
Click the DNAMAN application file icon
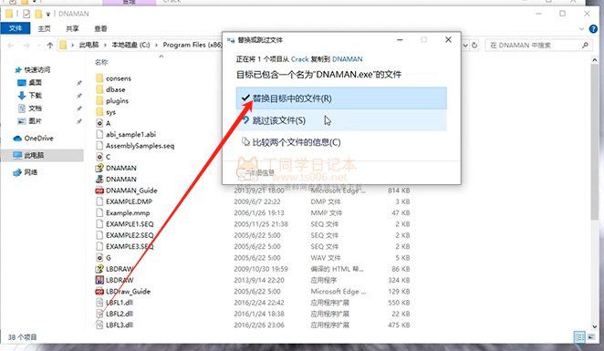[99, 179]
